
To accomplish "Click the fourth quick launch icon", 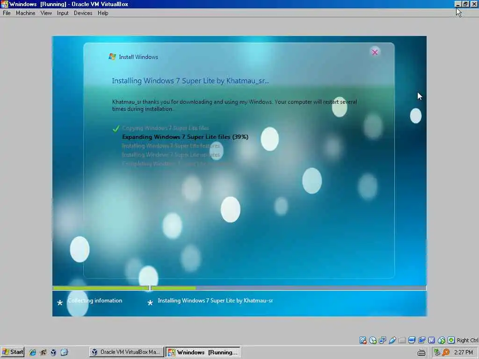I will click(x=64, y=352).
